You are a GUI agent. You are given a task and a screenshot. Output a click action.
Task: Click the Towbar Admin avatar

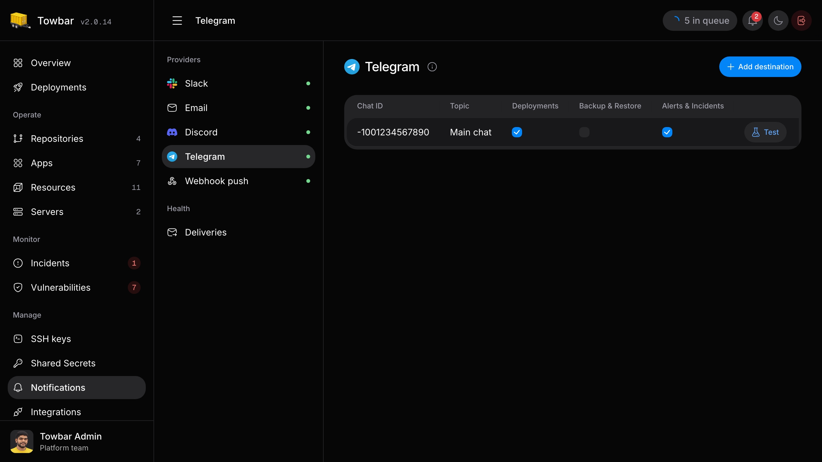(22, 441)
